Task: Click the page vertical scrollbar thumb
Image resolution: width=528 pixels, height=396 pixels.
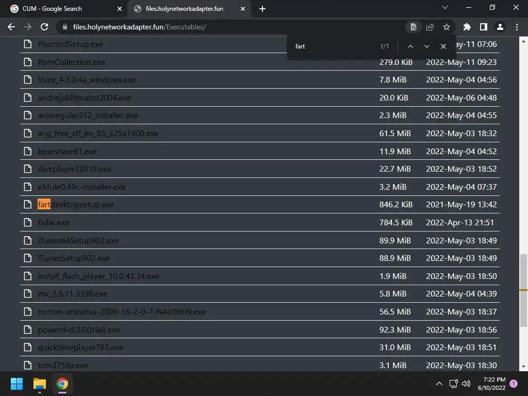Action: (x=523, y=290)
